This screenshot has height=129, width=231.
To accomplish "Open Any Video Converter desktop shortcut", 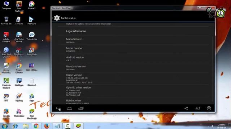I will [x=19, y=37].
